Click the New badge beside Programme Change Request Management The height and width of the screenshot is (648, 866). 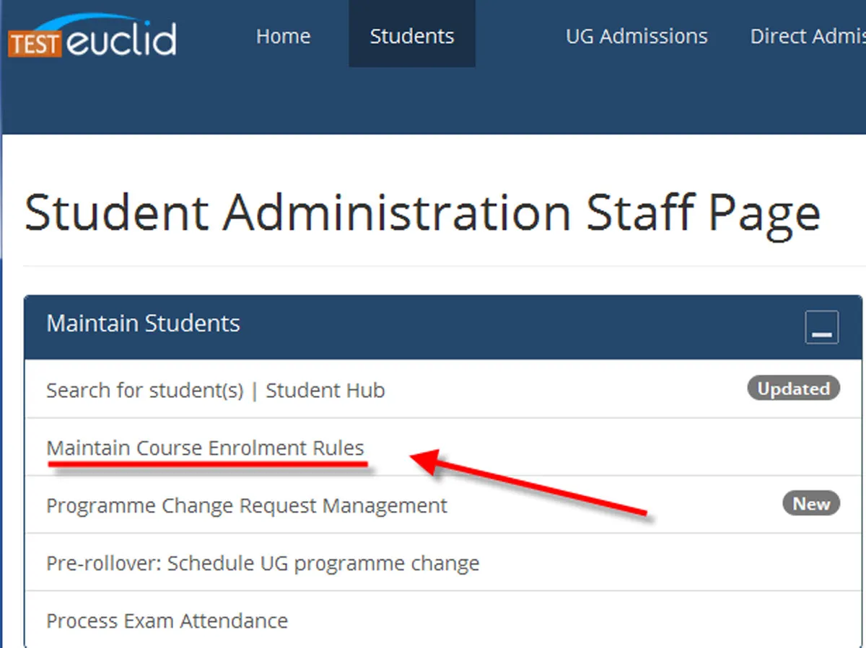coord(811,504)
